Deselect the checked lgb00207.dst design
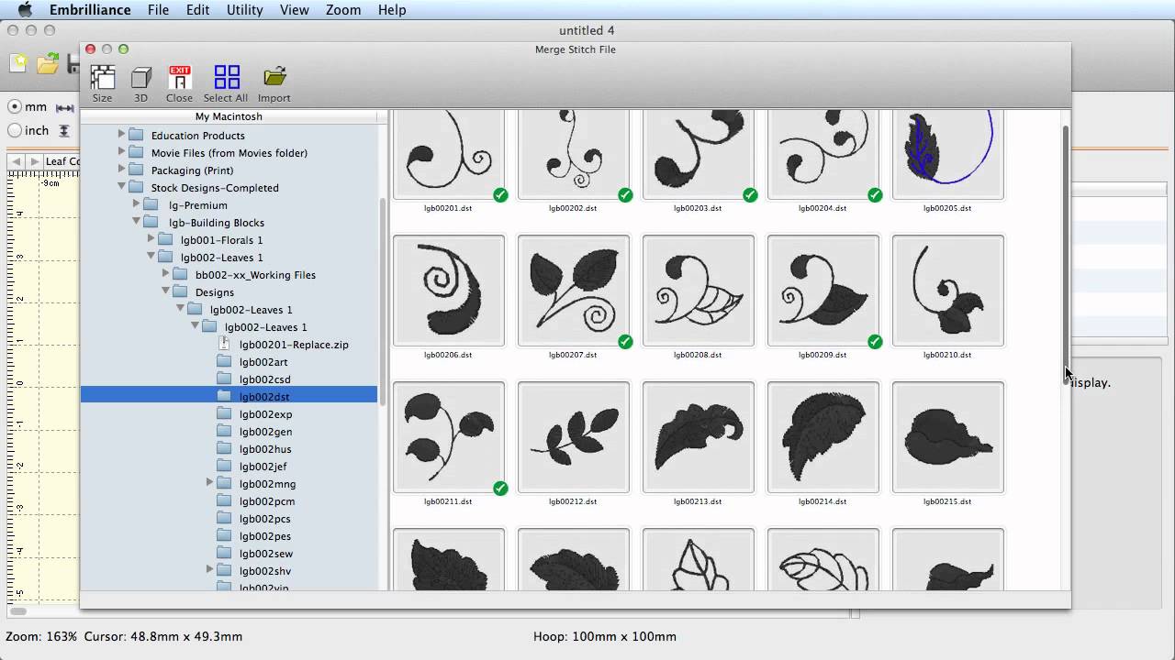Viewport: 1175px width, 660px height. pos(625,341)
